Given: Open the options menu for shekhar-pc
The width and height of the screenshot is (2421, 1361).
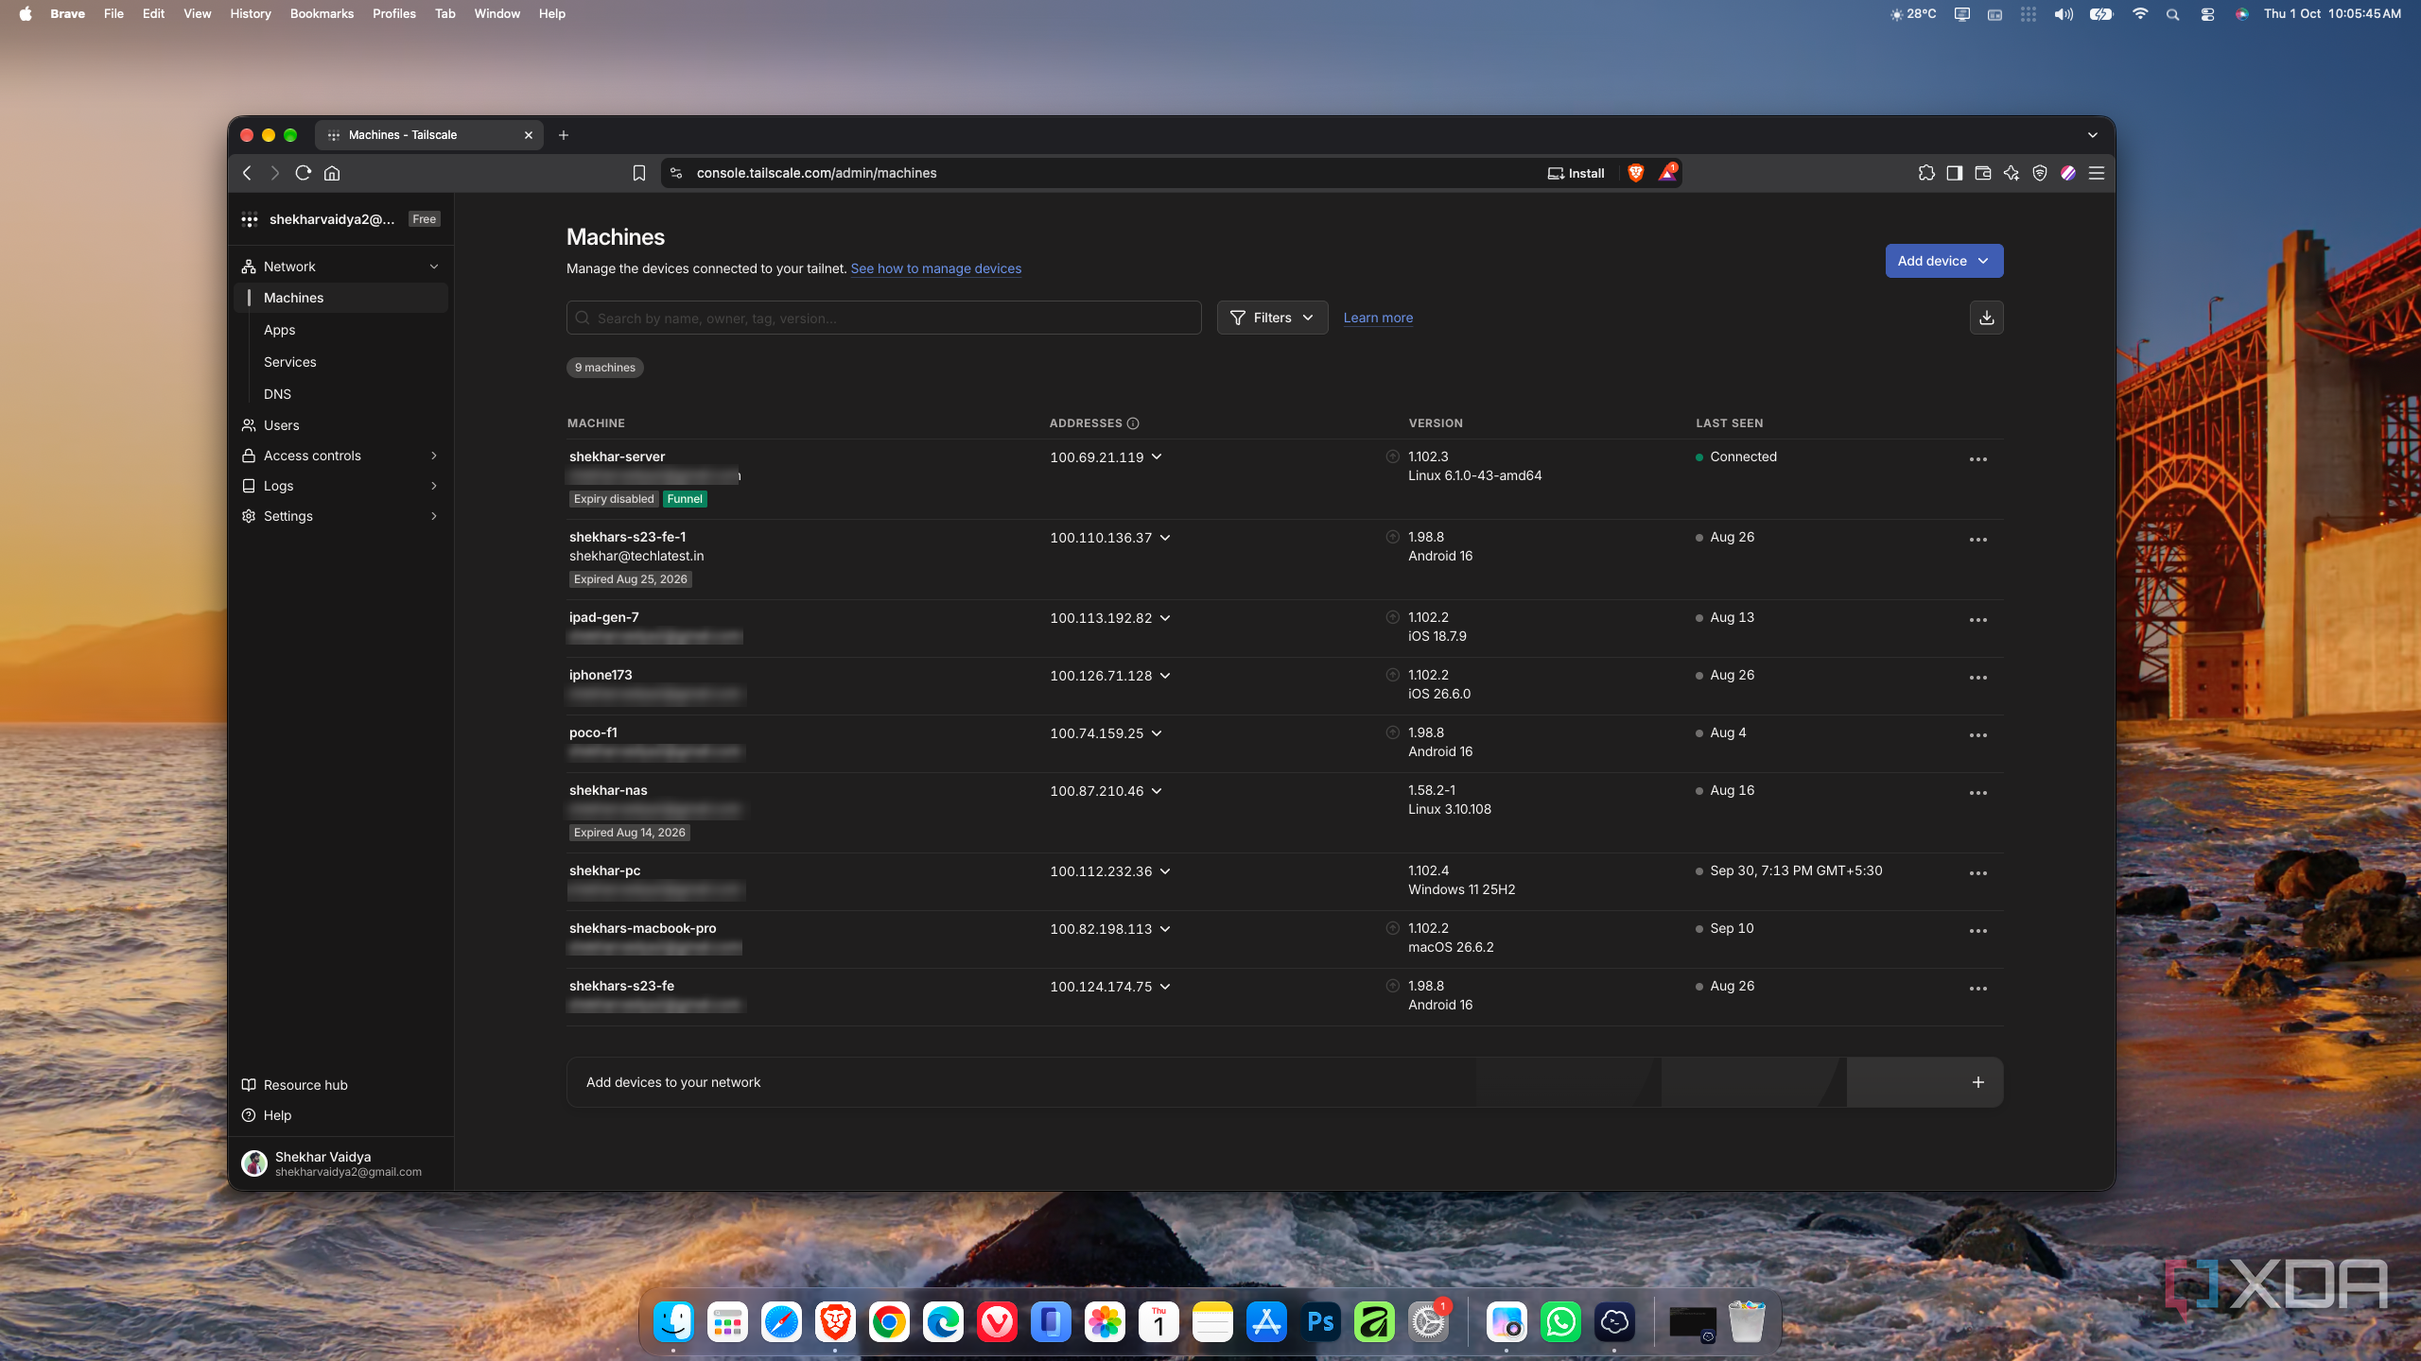Looking at the screenshot, I should [1977, 873].
